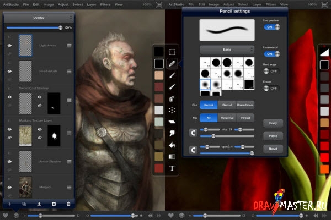Click the Copy button in Pencil settings
331x220 pixels.
coord(273,124)
